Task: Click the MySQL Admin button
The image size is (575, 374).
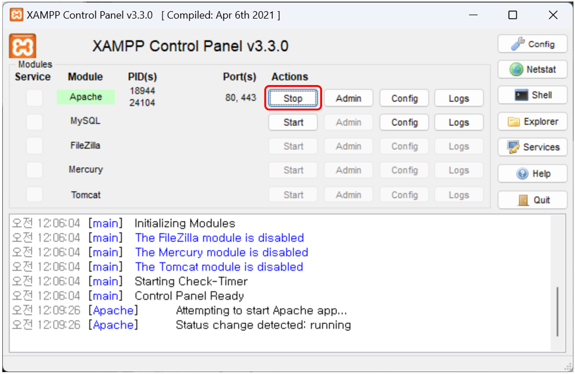Action: [x=348, y=122]
